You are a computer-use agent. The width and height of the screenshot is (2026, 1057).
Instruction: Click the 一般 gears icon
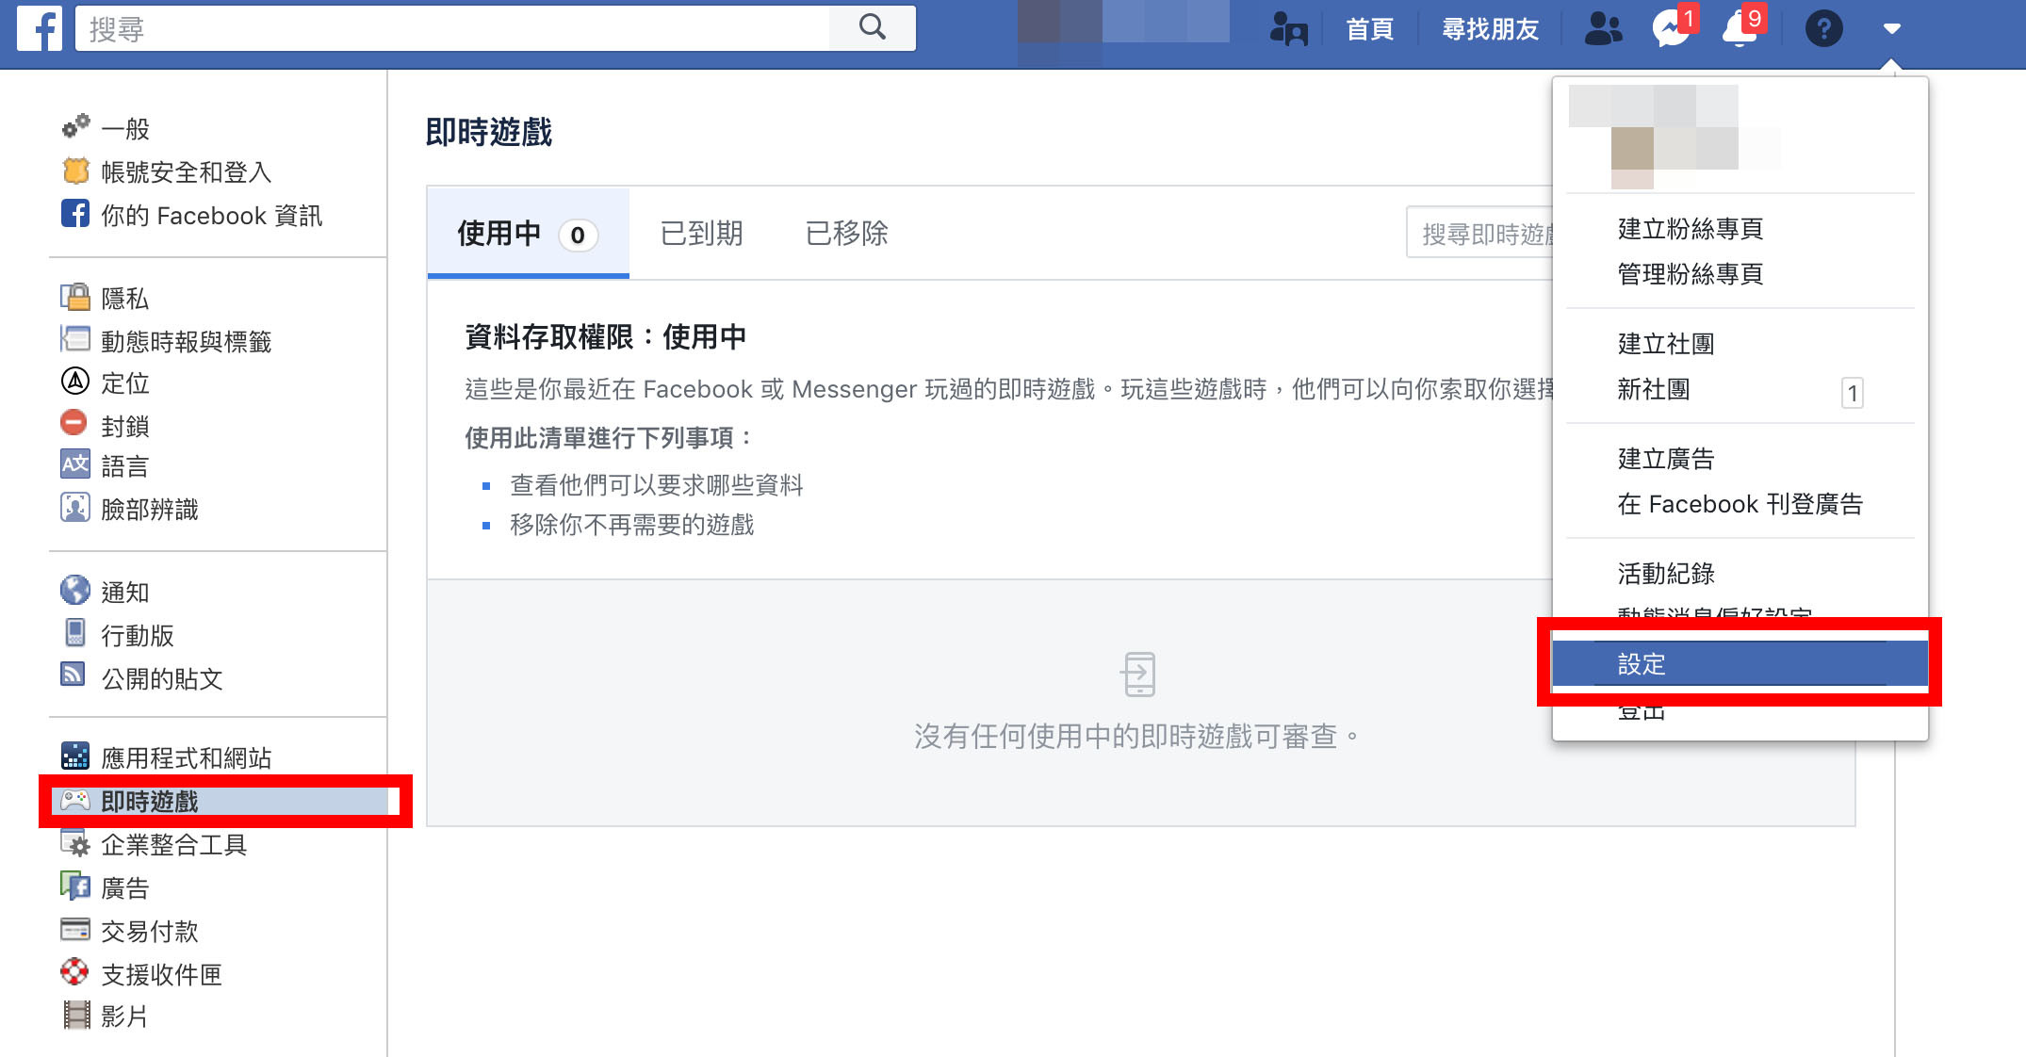click(75, 126)
